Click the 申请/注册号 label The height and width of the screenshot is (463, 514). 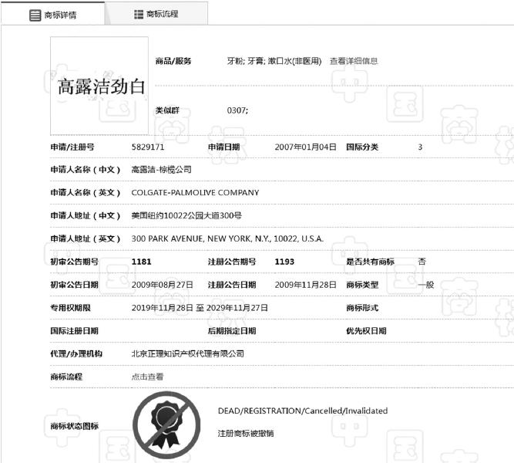pos(72,147)
